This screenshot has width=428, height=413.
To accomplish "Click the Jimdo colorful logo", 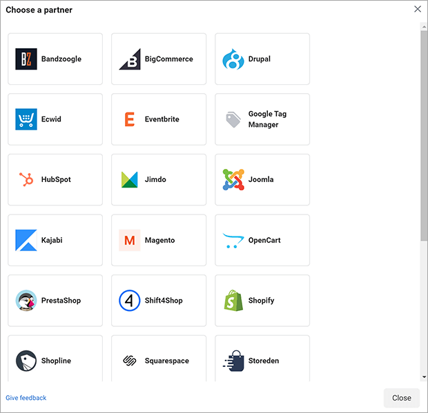I will click(130, 179).
